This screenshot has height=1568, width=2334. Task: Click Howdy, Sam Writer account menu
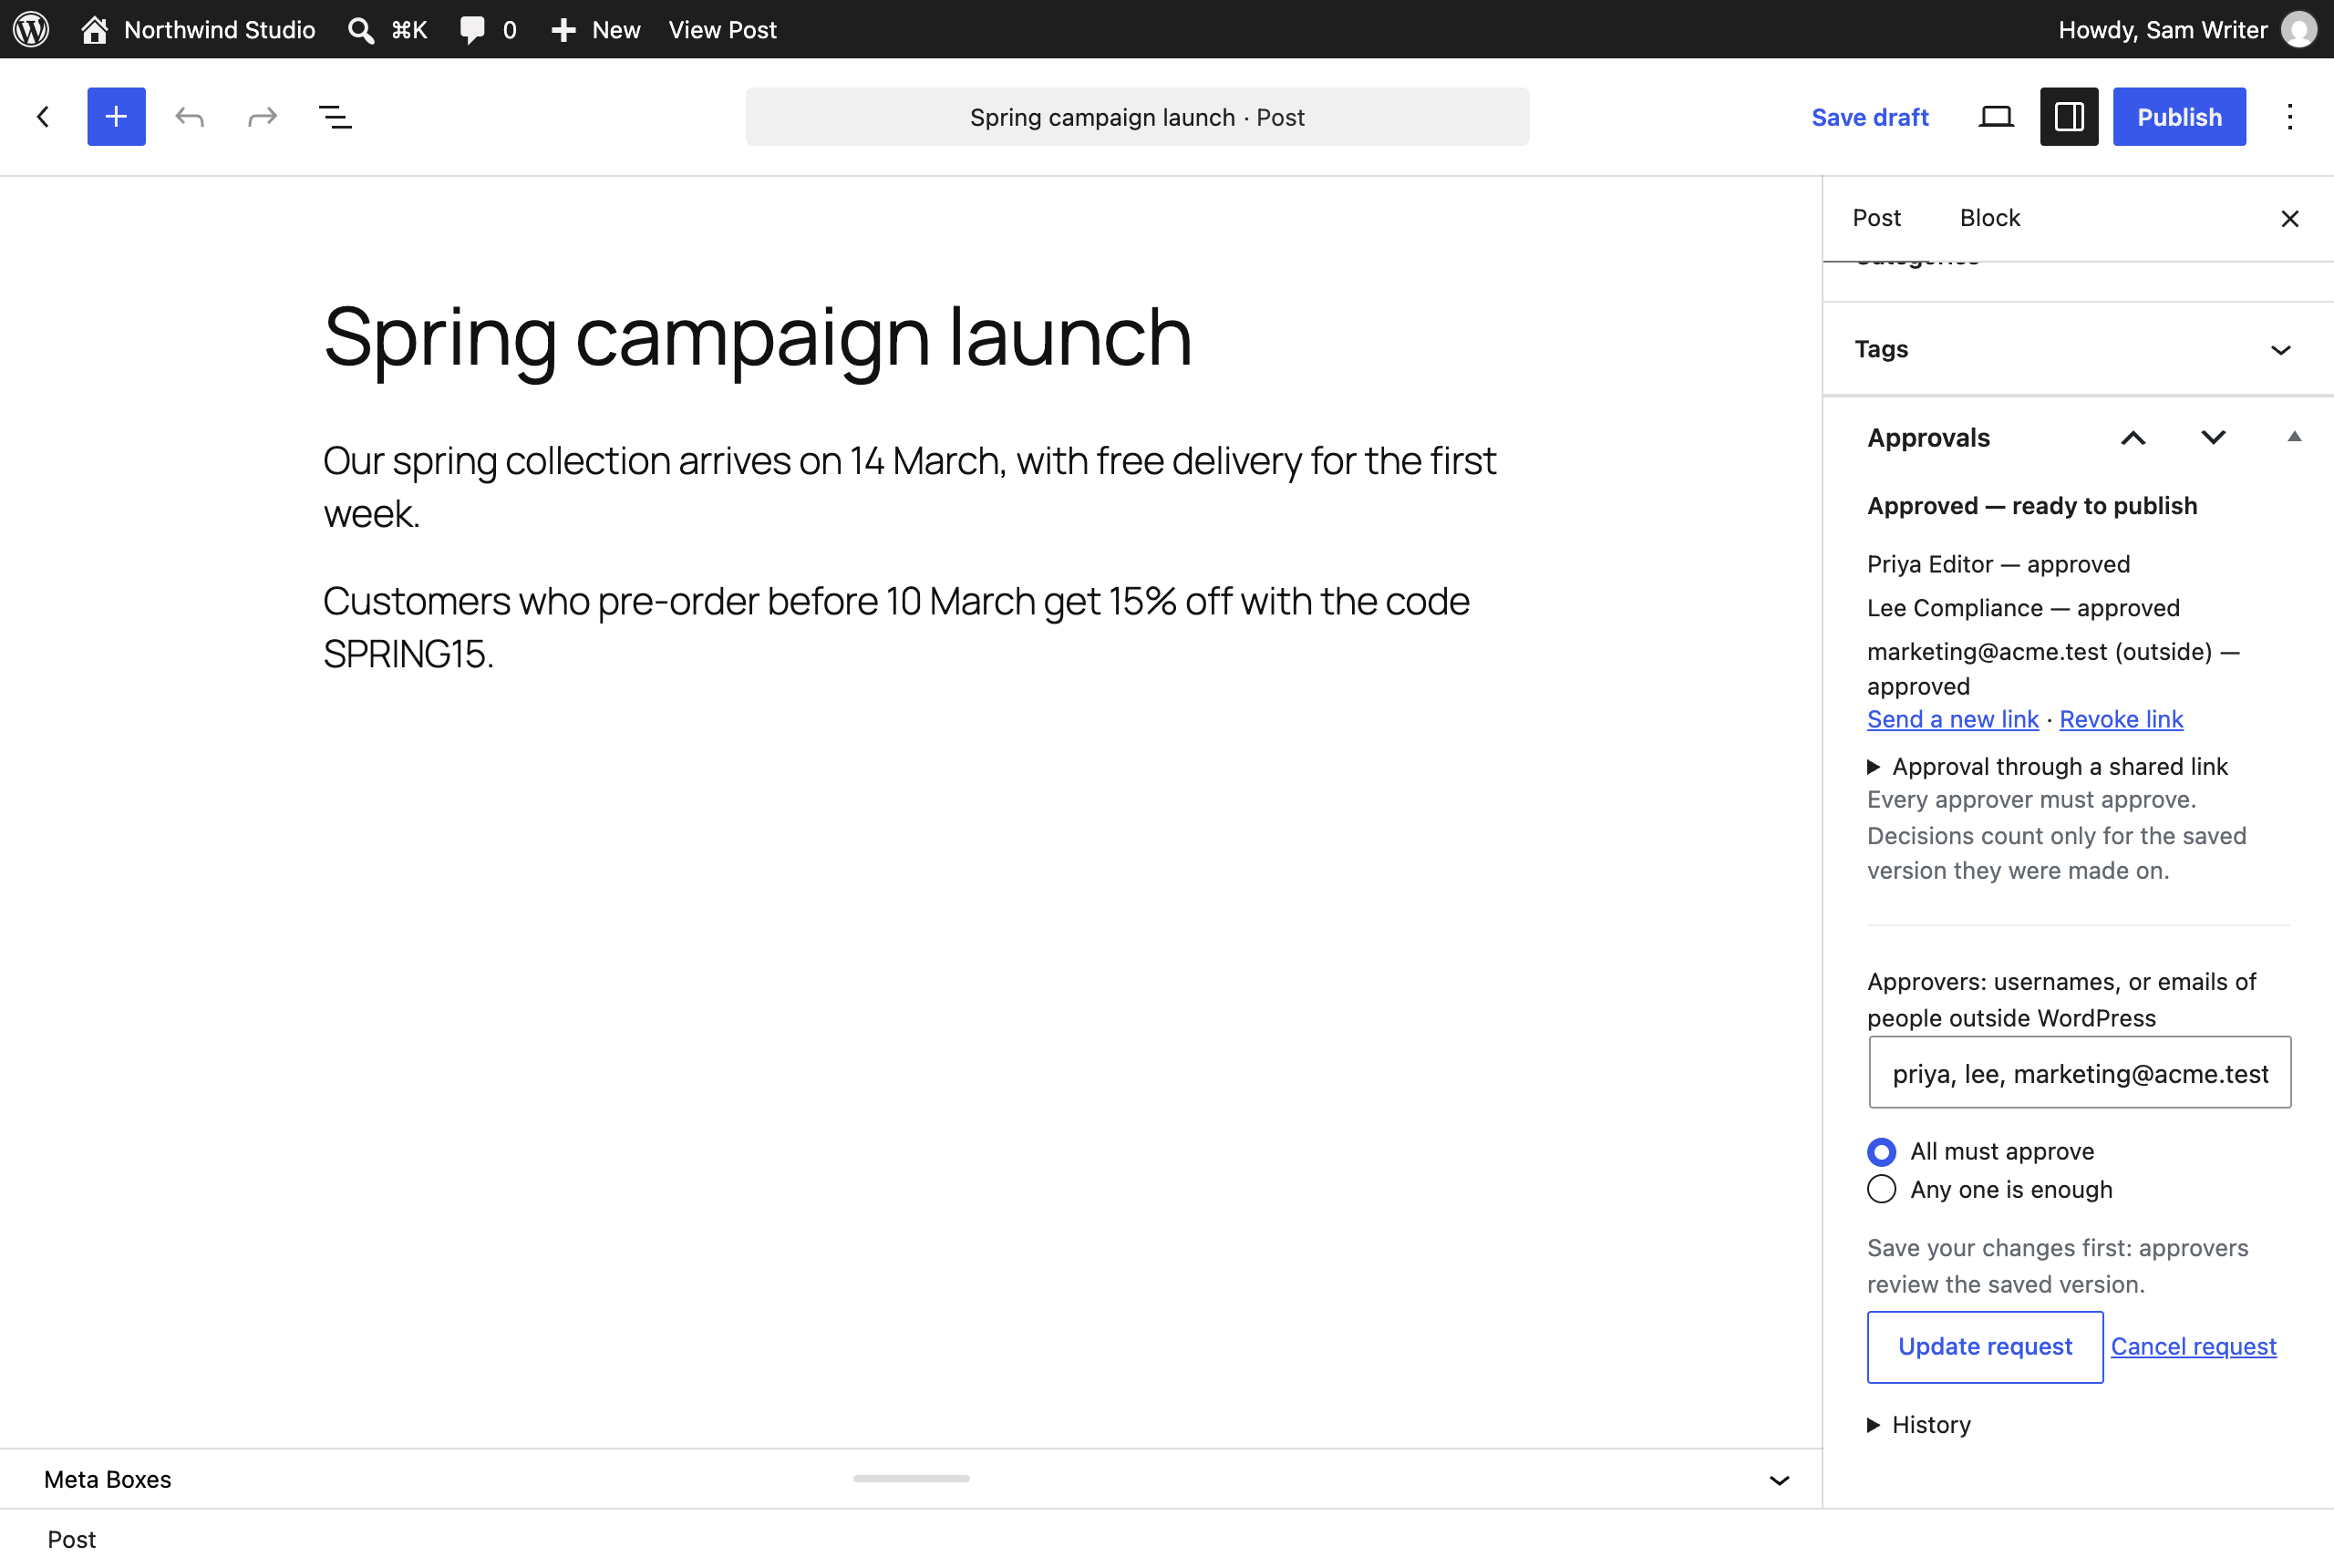2187,29
